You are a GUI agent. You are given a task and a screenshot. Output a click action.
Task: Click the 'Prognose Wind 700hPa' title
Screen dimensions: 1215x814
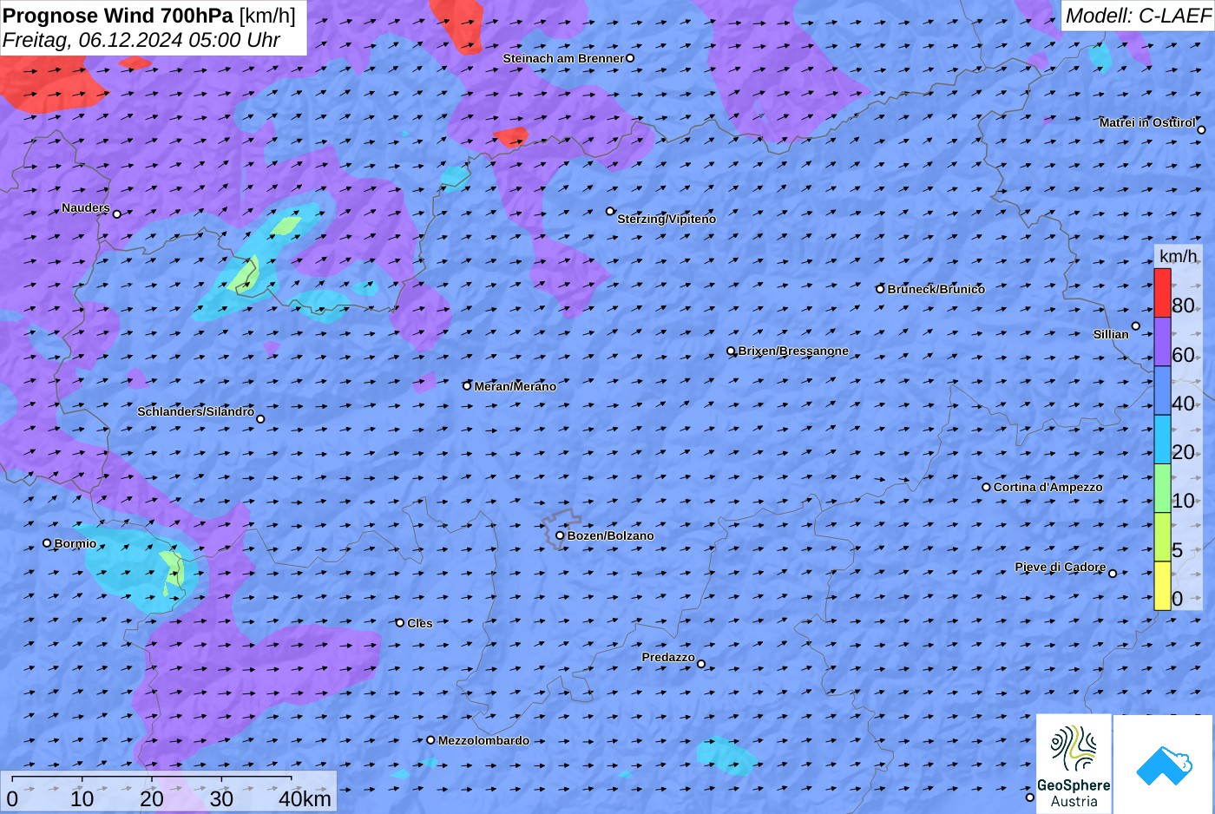118,15
